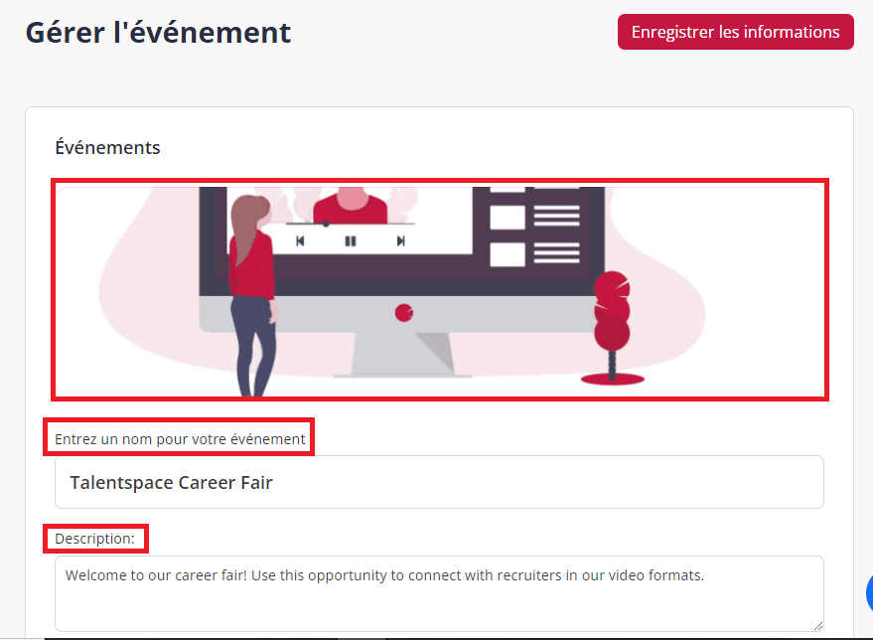The height and width of the screenshot is (640, 873).
Task: Click the Événements section title
Action: tap(107, 148)
